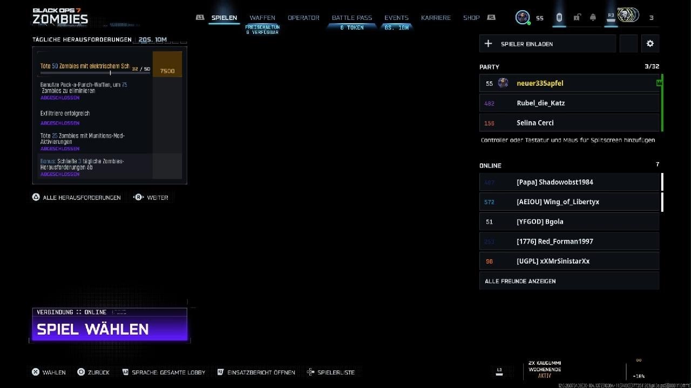691x388 pixels.
Task: Click the 'Freischaltung verfügbar' label under Waffen
Action: [x=262, y=30]
